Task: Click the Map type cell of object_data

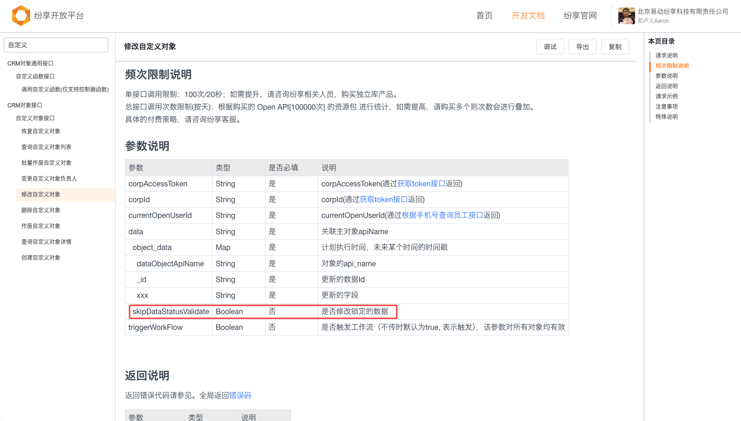Action: (x=239, y=248)
